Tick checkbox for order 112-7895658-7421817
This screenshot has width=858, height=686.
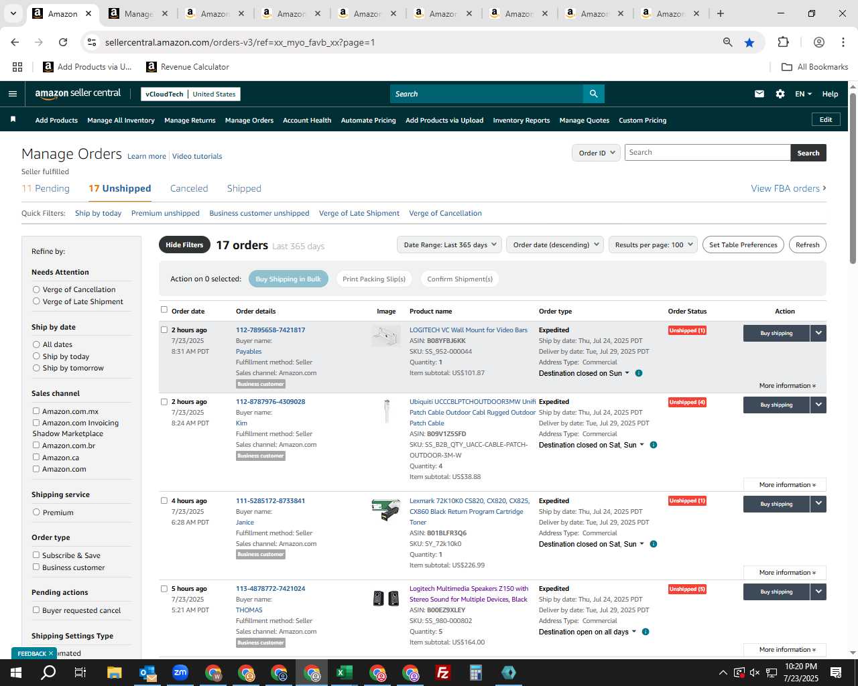(x=164, y=330)
